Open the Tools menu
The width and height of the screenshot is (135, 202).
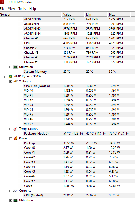point(22,9)
